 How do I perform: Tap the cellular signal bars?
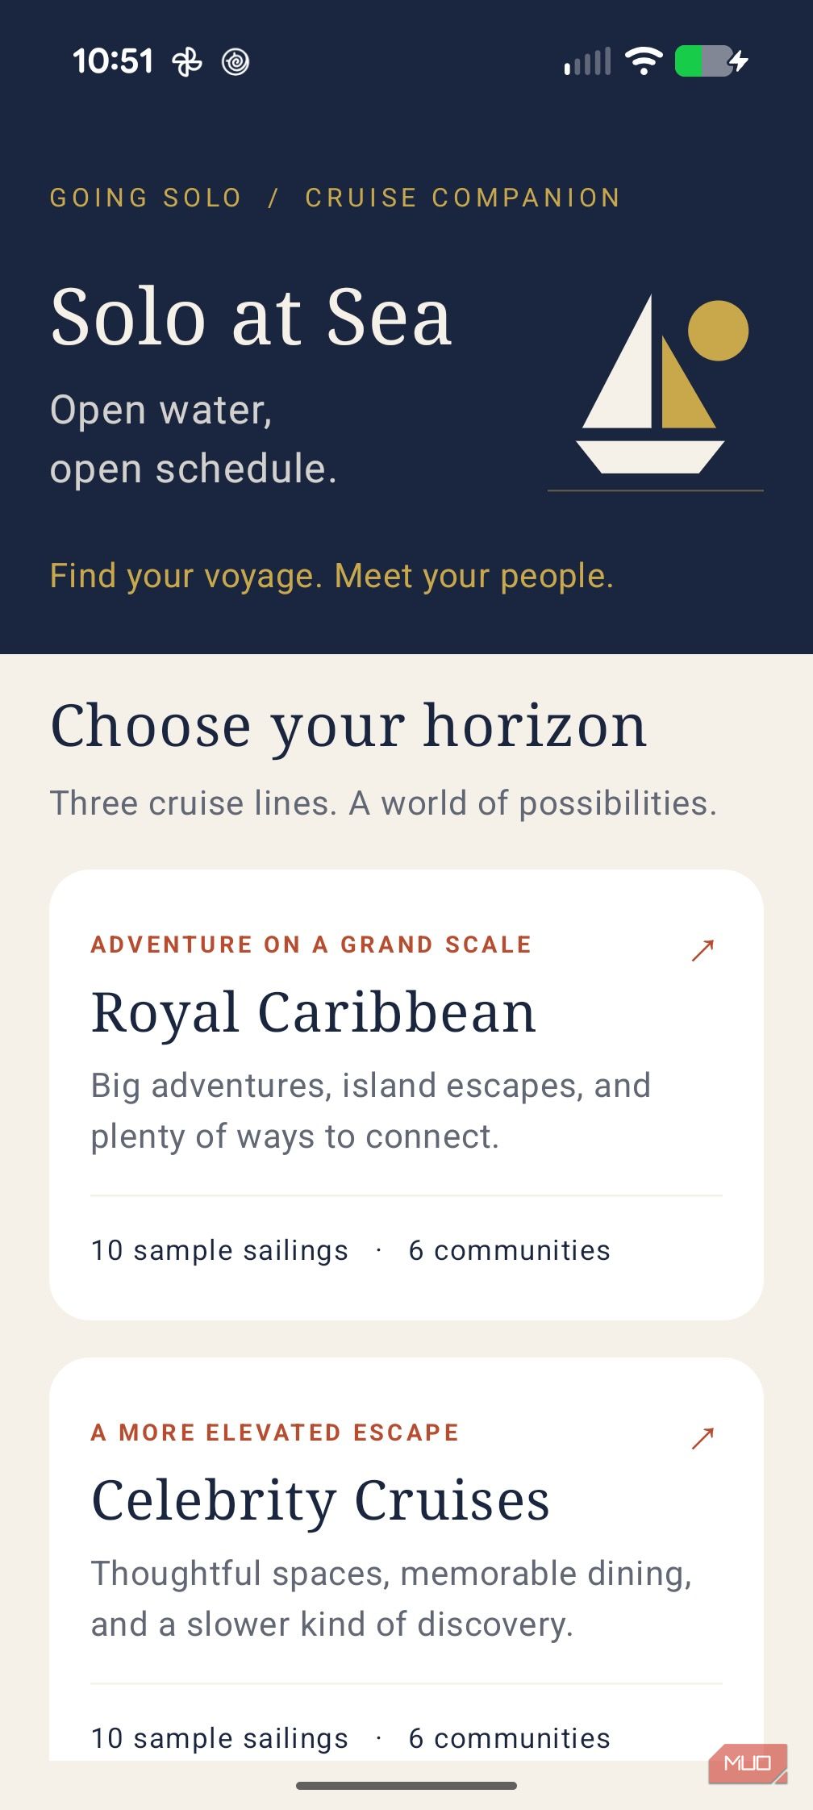587,61
